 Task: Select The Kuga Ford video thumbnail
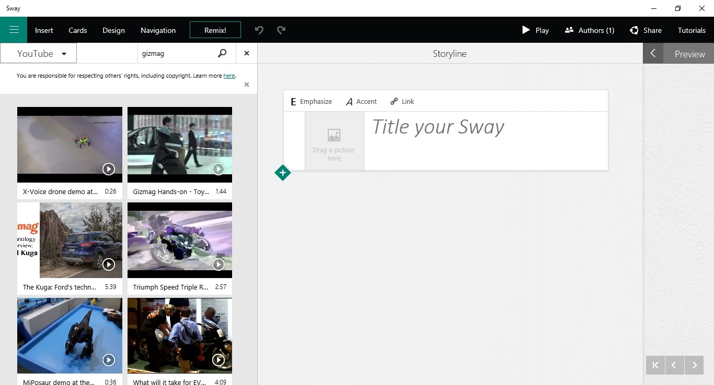(x=70, y=240)
